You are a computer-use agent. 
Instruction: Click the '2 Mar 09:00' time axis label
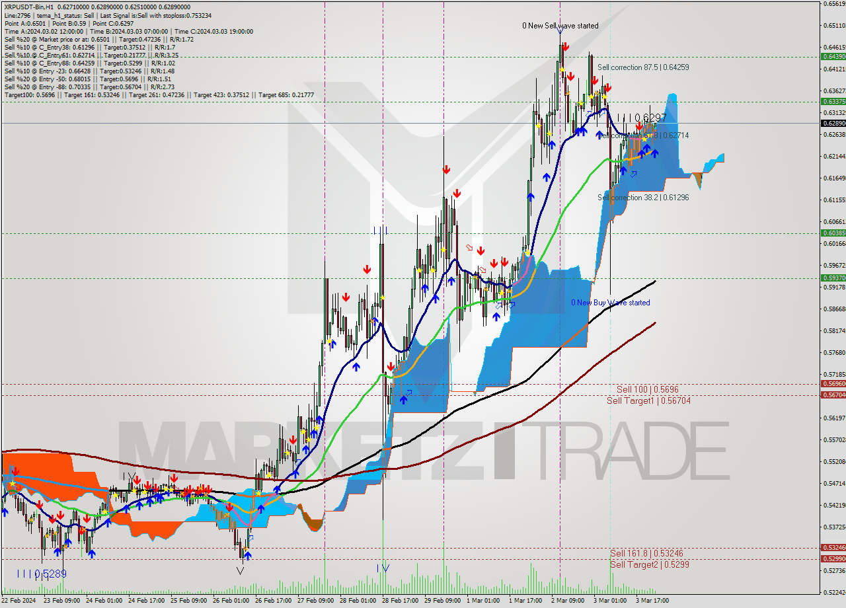[568, 601]
